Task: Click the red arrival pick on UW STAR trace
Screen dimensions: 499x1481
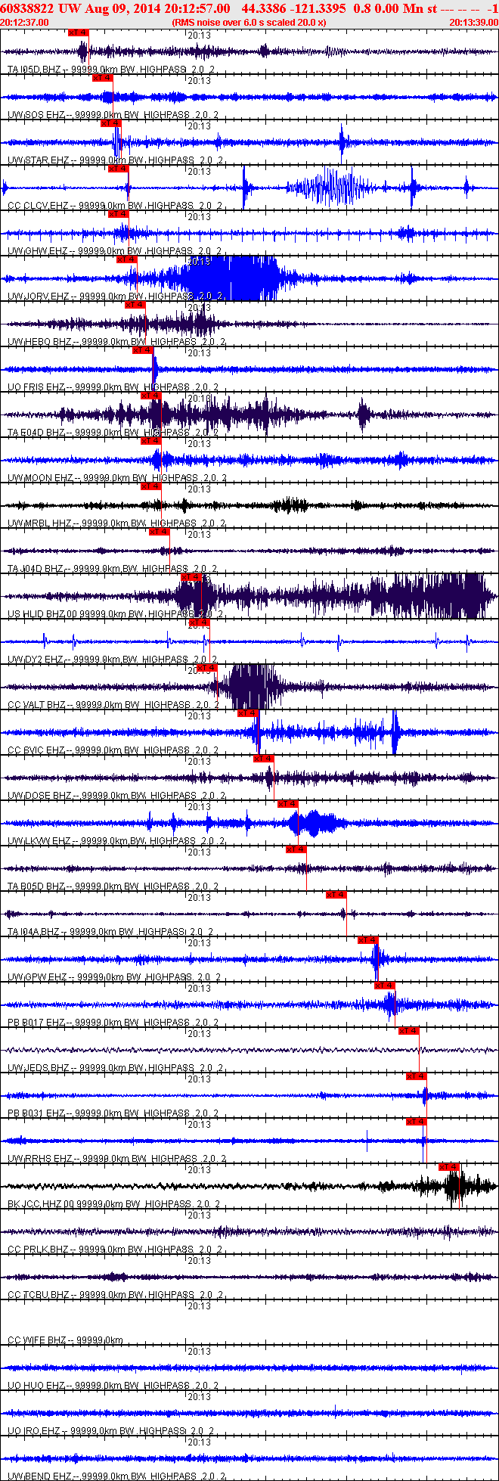Action: point(110,123)
